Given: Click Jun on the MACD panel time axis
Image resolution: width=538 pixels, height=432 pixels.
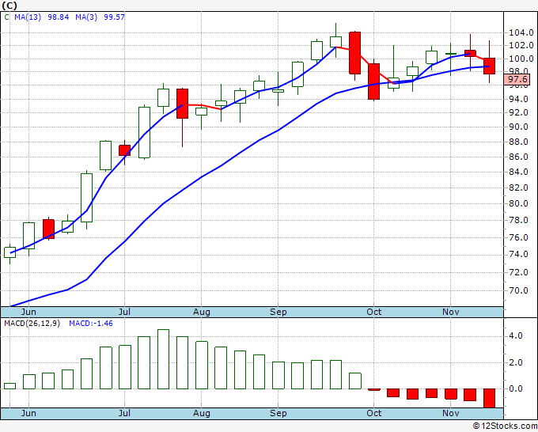Looking at the screenshot, I should click(28, 413).
